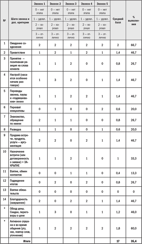Click Звонок 4 score '2' in Продажа встречи row
Image resolution: width=142 pixels, height=244 pixels.
coord(87,140)
